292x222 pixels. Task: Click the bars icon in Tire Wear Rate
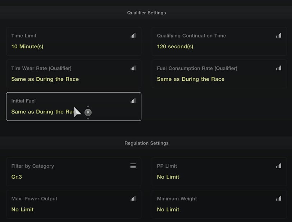133,68
